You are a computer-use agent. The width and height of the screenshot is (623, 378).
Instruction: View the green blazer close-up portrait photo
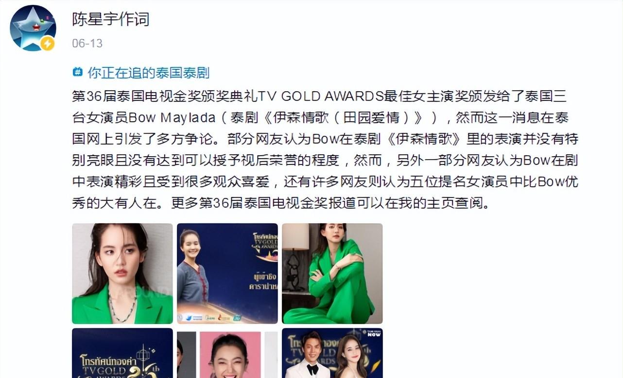pyautogui.click(x=122, y=273)
